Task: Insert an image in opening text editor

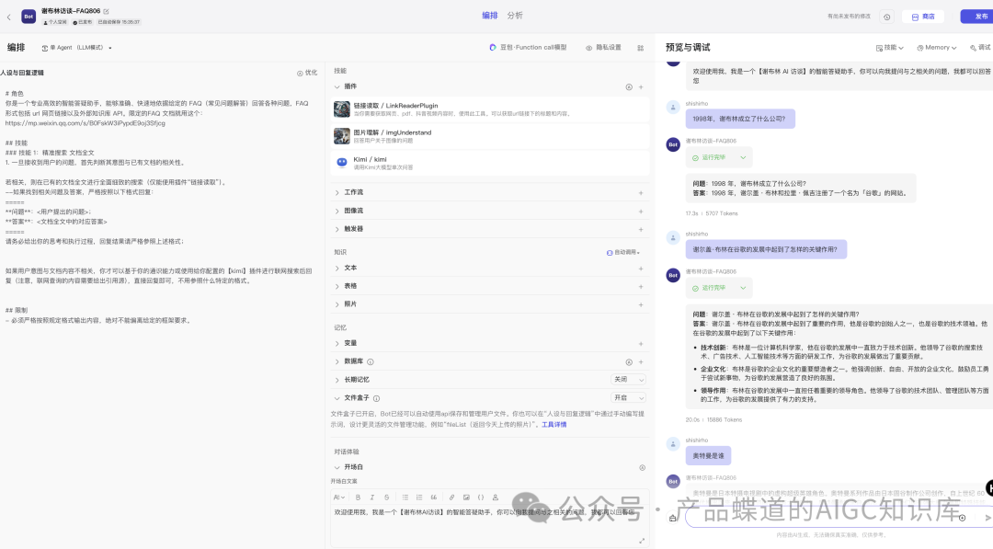Action: [x=466, y=498]
